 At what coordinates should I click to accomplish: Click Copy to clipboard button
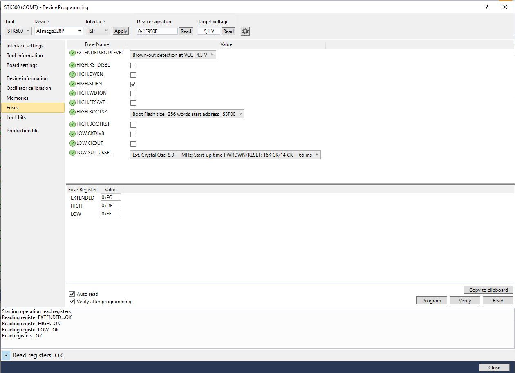pos(488,290)
